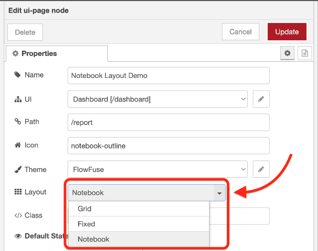Image resolution: width=318 pixels, height=251 pixels.
Task: Click the Layout grid icon
Action: click(x=18, y=192)
